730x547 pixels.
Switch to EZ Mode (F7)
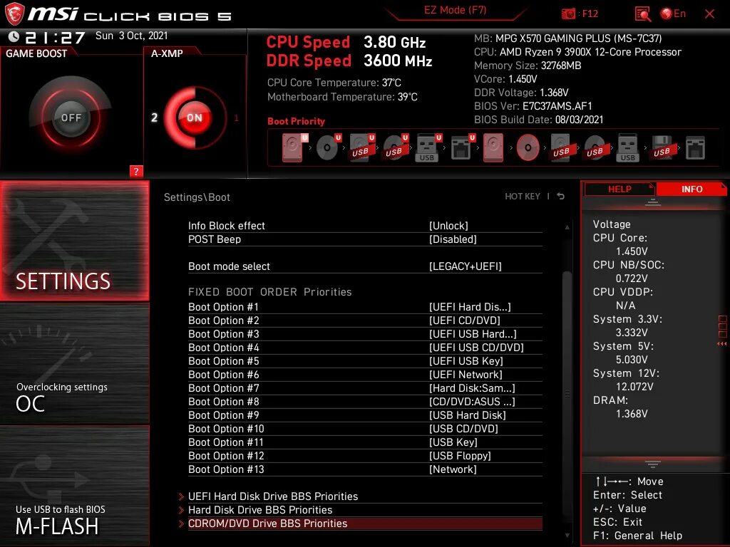coord(455,10)
